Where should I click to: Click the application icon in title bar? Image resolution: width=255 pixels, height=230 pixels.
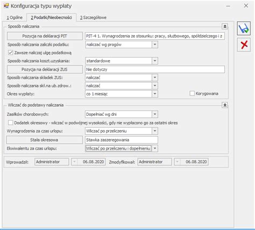(x=6, y=6)
